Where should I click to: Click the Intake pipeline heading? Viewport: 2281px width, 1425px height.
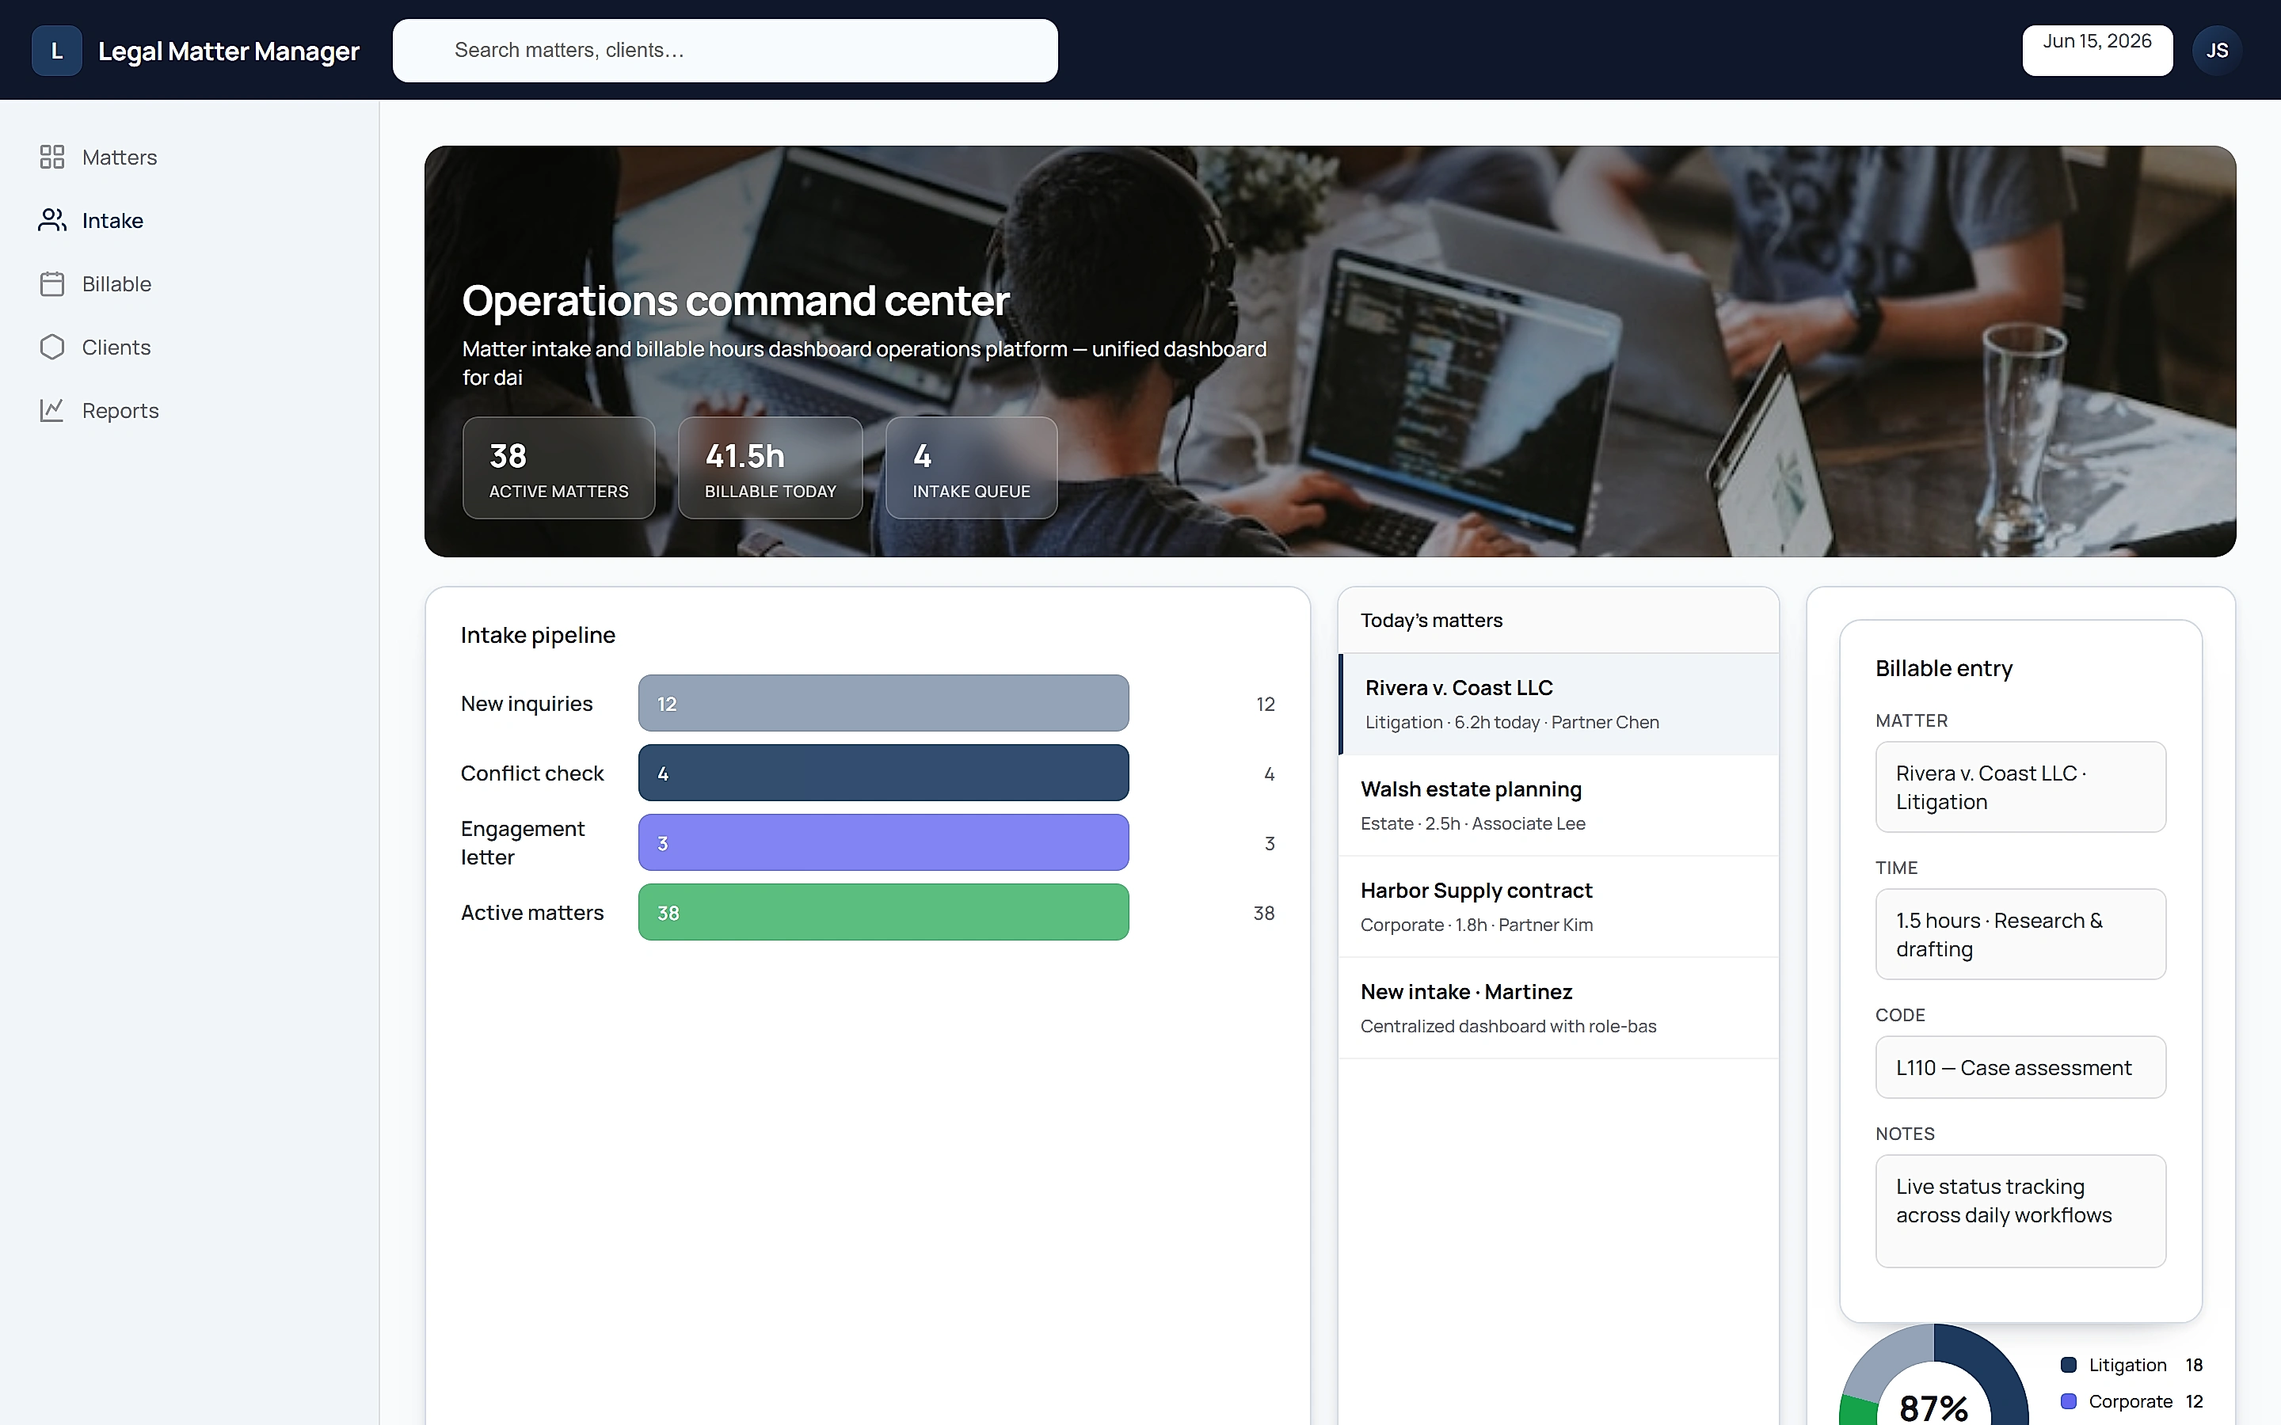[537, 635]
